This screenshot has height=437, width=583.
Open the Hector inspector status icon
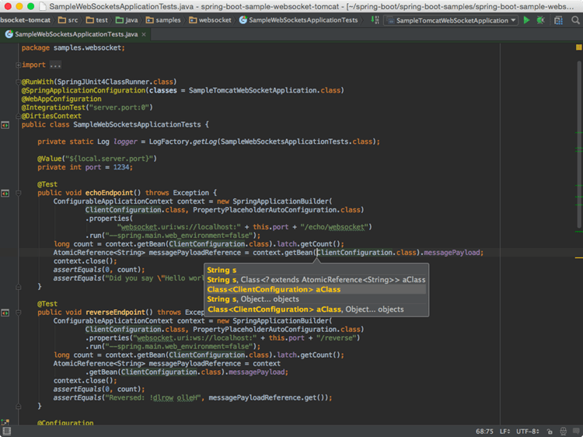(564, 431)
